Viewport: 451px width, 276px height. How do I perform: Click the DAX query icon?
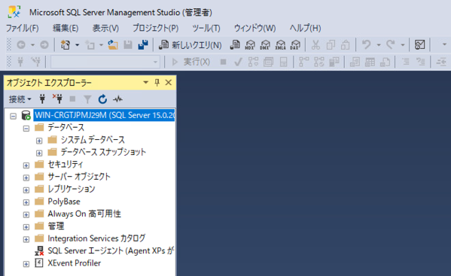tap(295, 45)
